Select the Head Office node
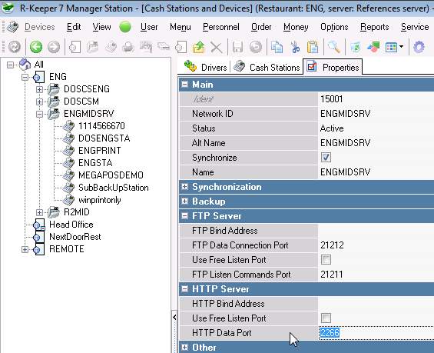 pos(71,225)
